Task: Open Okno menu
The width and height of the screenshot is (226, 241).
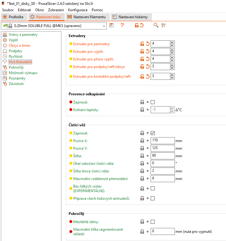Action: pyautogui.click(x=39, y=10)
